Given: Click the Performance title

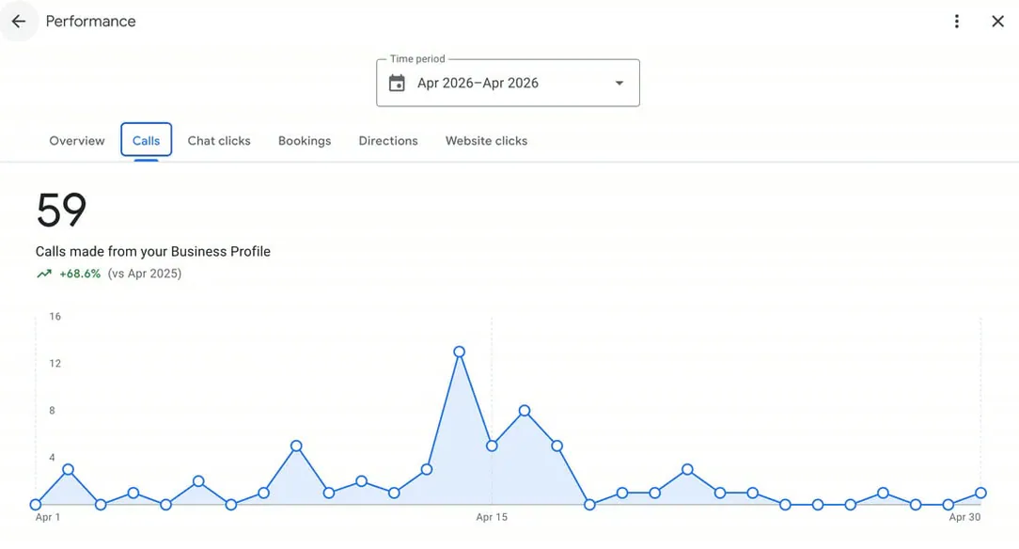Looking at the screenshot, I should pyautogui.click(x=90, y=22).
